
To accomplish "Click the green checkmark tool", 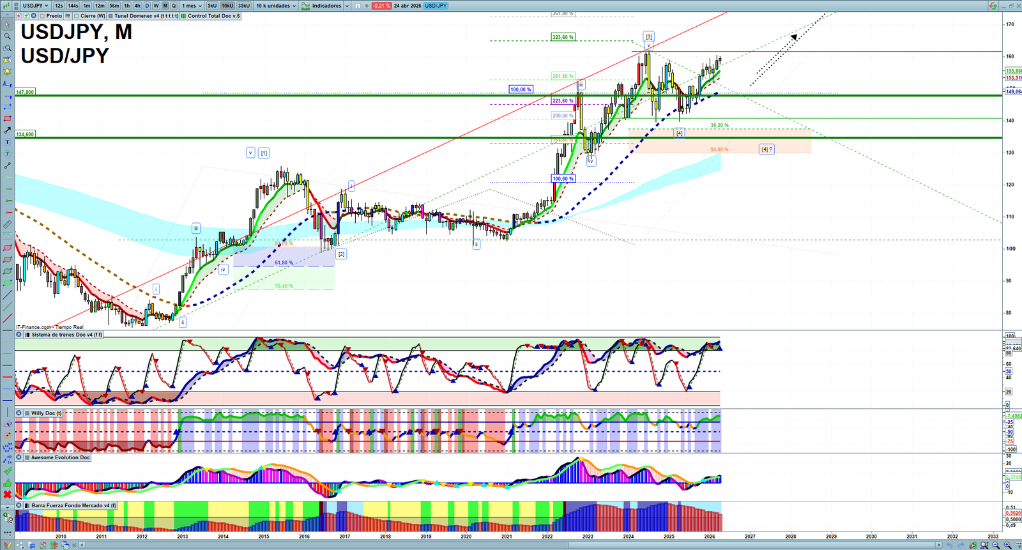I will [x=8, y=471].
